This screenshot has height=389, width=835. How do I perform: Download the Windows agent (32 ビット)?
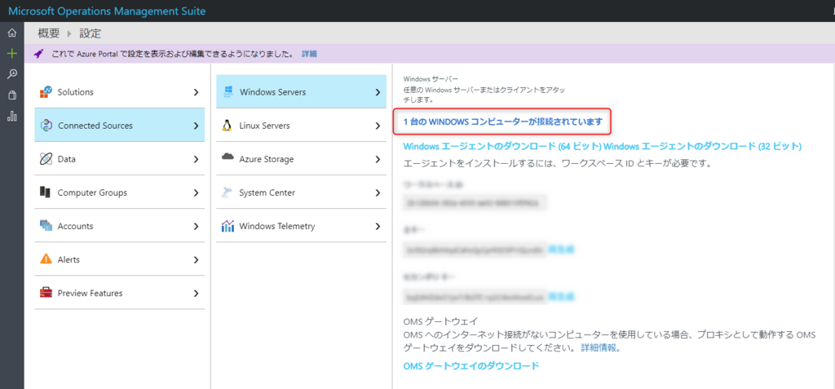pos(703,146)
